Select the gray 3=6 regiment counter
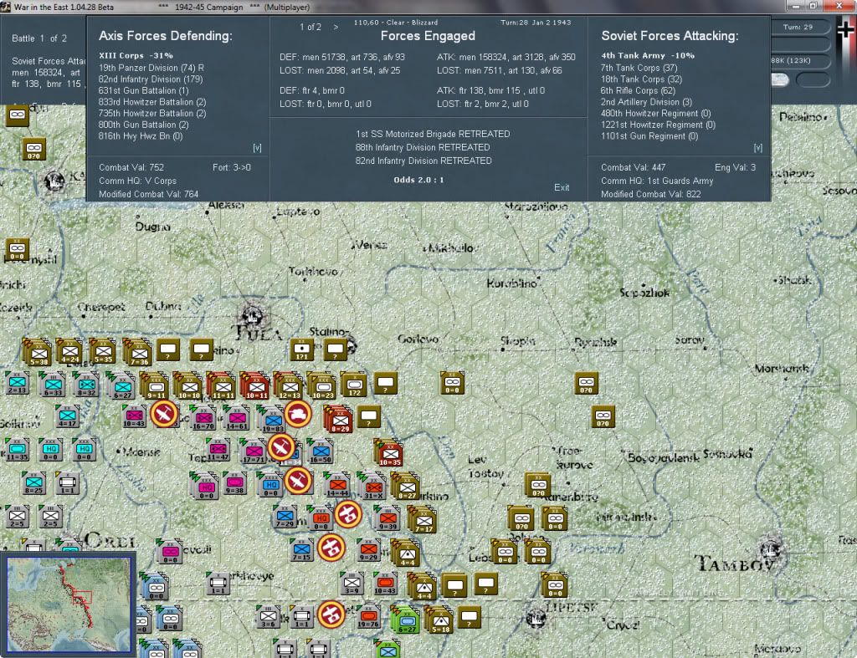Screen dimensions: 857x658 (269, 616)
